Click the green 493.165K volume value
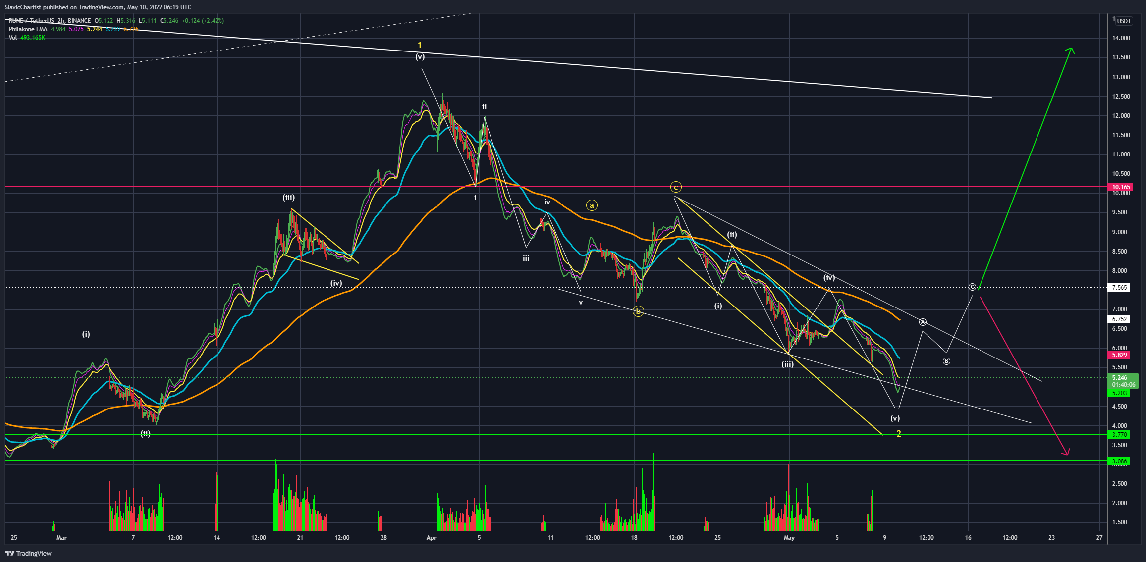Screen dimensions: 1146x562 (33, 38)
